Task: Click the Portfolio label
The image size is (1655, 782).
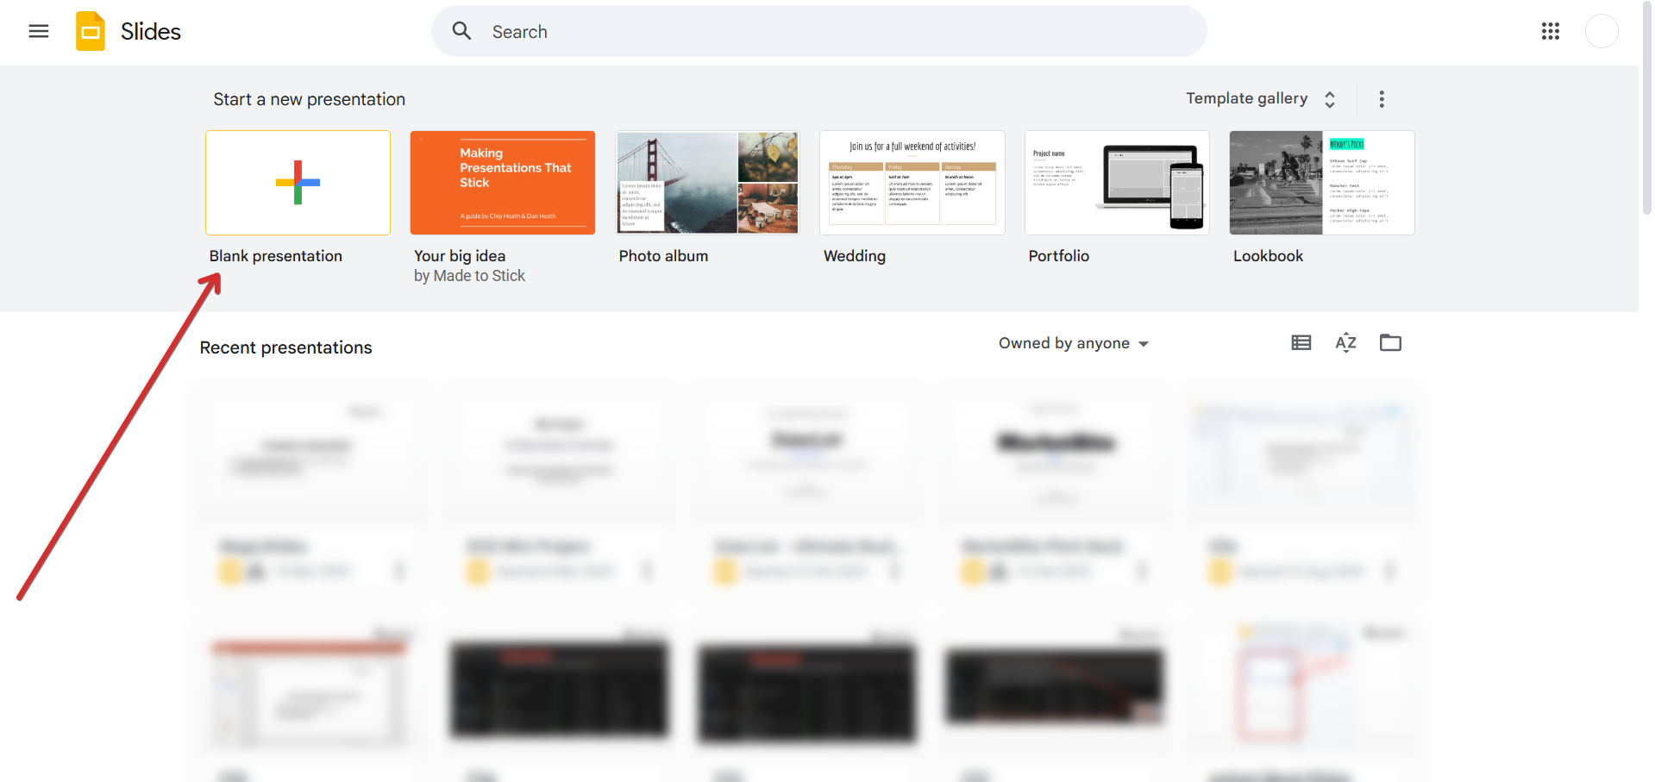Action: coord(1059,256)
